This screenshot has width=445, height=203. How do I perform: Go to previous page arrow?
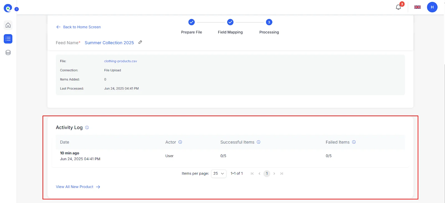click(259, 173)
